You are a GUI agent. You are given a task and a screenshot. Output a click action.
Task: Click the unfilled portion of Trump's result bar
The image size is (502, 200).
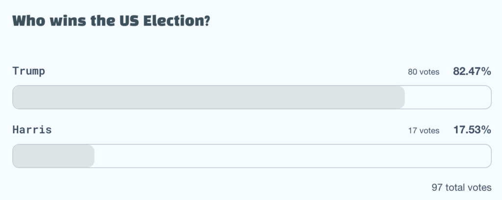(x=447, y=97)
